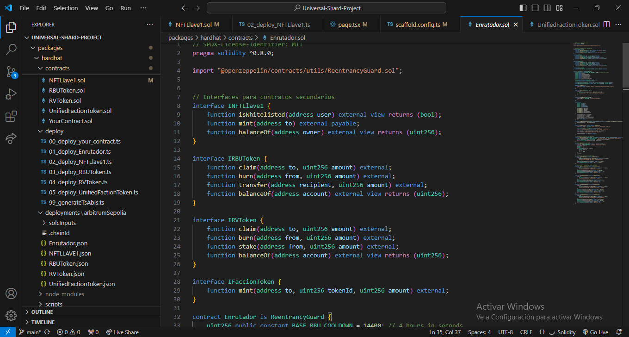This screenshot has width=629, height=337.
Task: Open the Selection menu
Action: (66, 8)
